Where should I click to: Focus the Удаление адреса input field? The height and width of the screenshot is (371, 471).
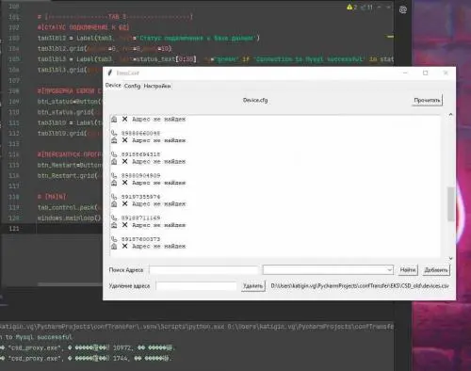(x=196, y=286)
